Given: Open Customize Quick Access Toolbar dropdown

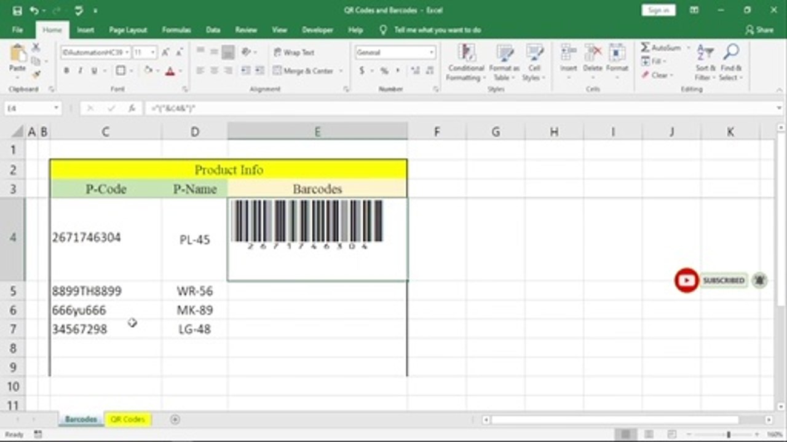Looking at the screenshot, I should [95, 10].
